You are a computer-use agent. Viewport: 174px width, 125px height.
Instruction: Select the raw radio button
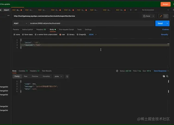tap(60, 34)
